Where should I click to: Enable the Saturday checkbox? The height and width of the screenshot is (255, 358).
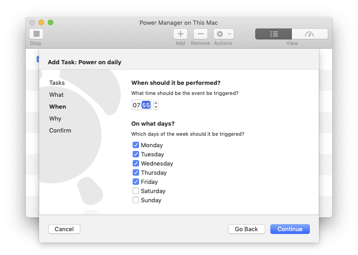point(136,191)
